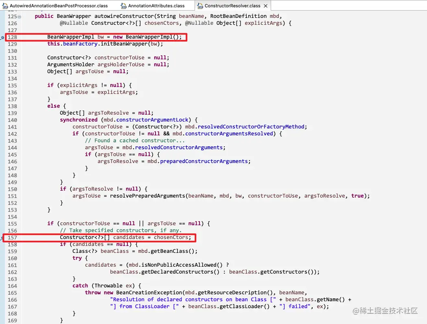Screen dimensions: 427x324
Task: Click resolvedConstructorOrFactoryMethod field reference
Action: 251,127
